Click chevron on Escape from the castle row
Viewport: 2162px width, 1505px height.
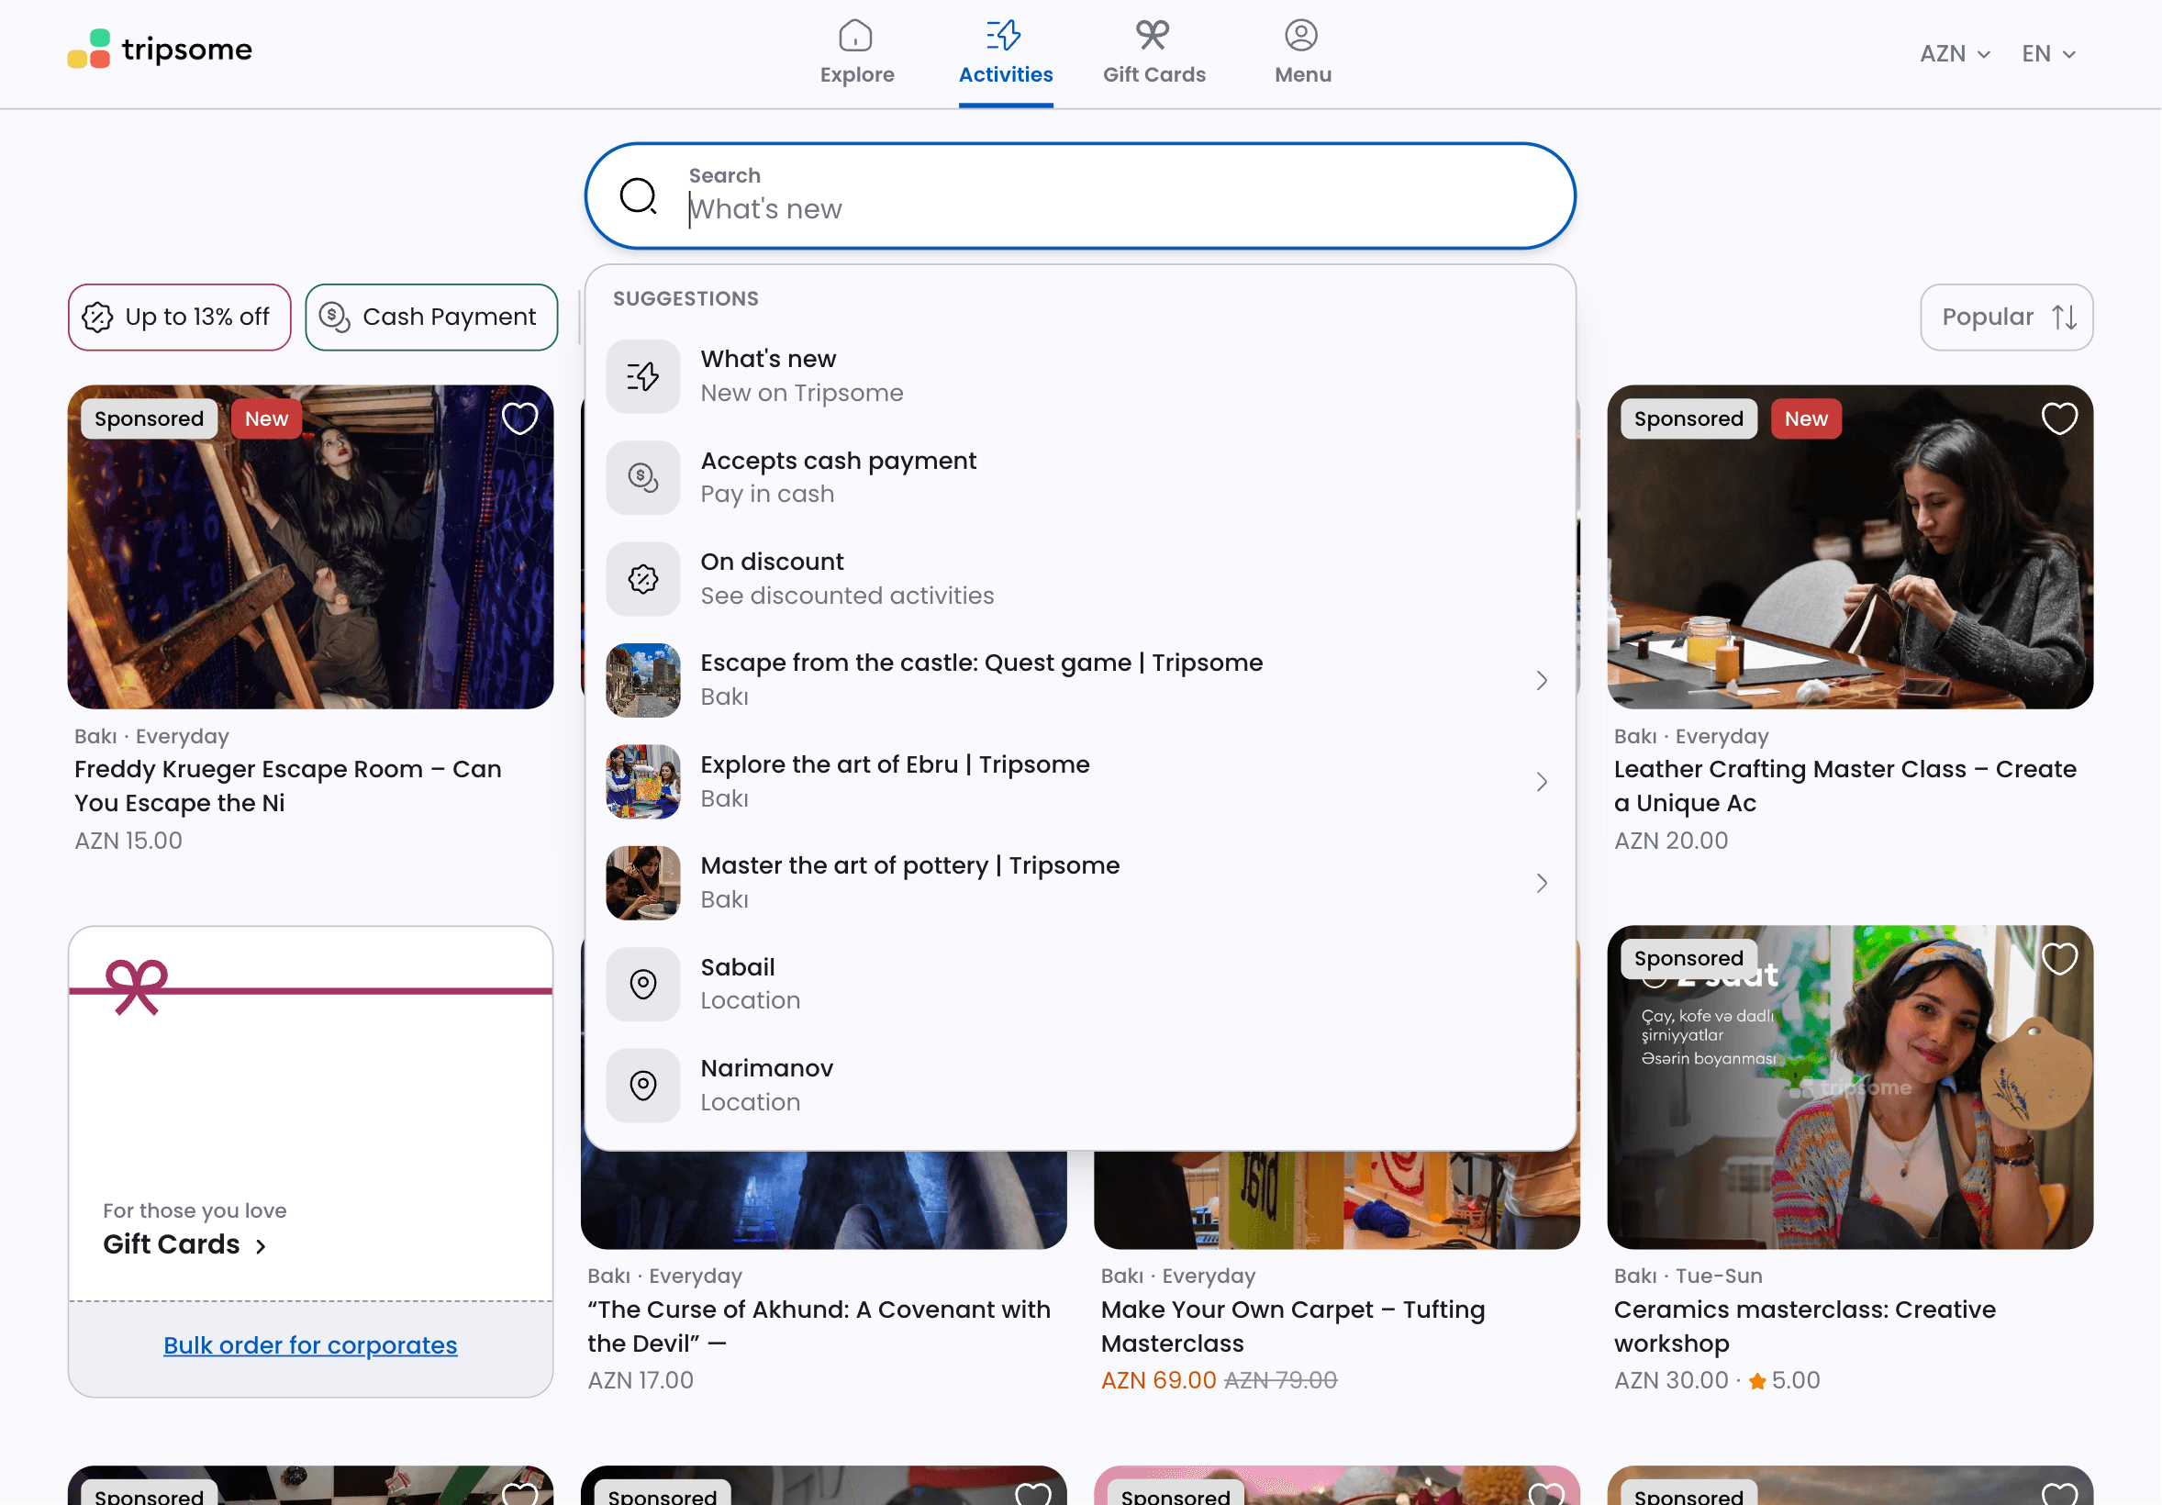pyautogui.click(x=1542, y=680)
